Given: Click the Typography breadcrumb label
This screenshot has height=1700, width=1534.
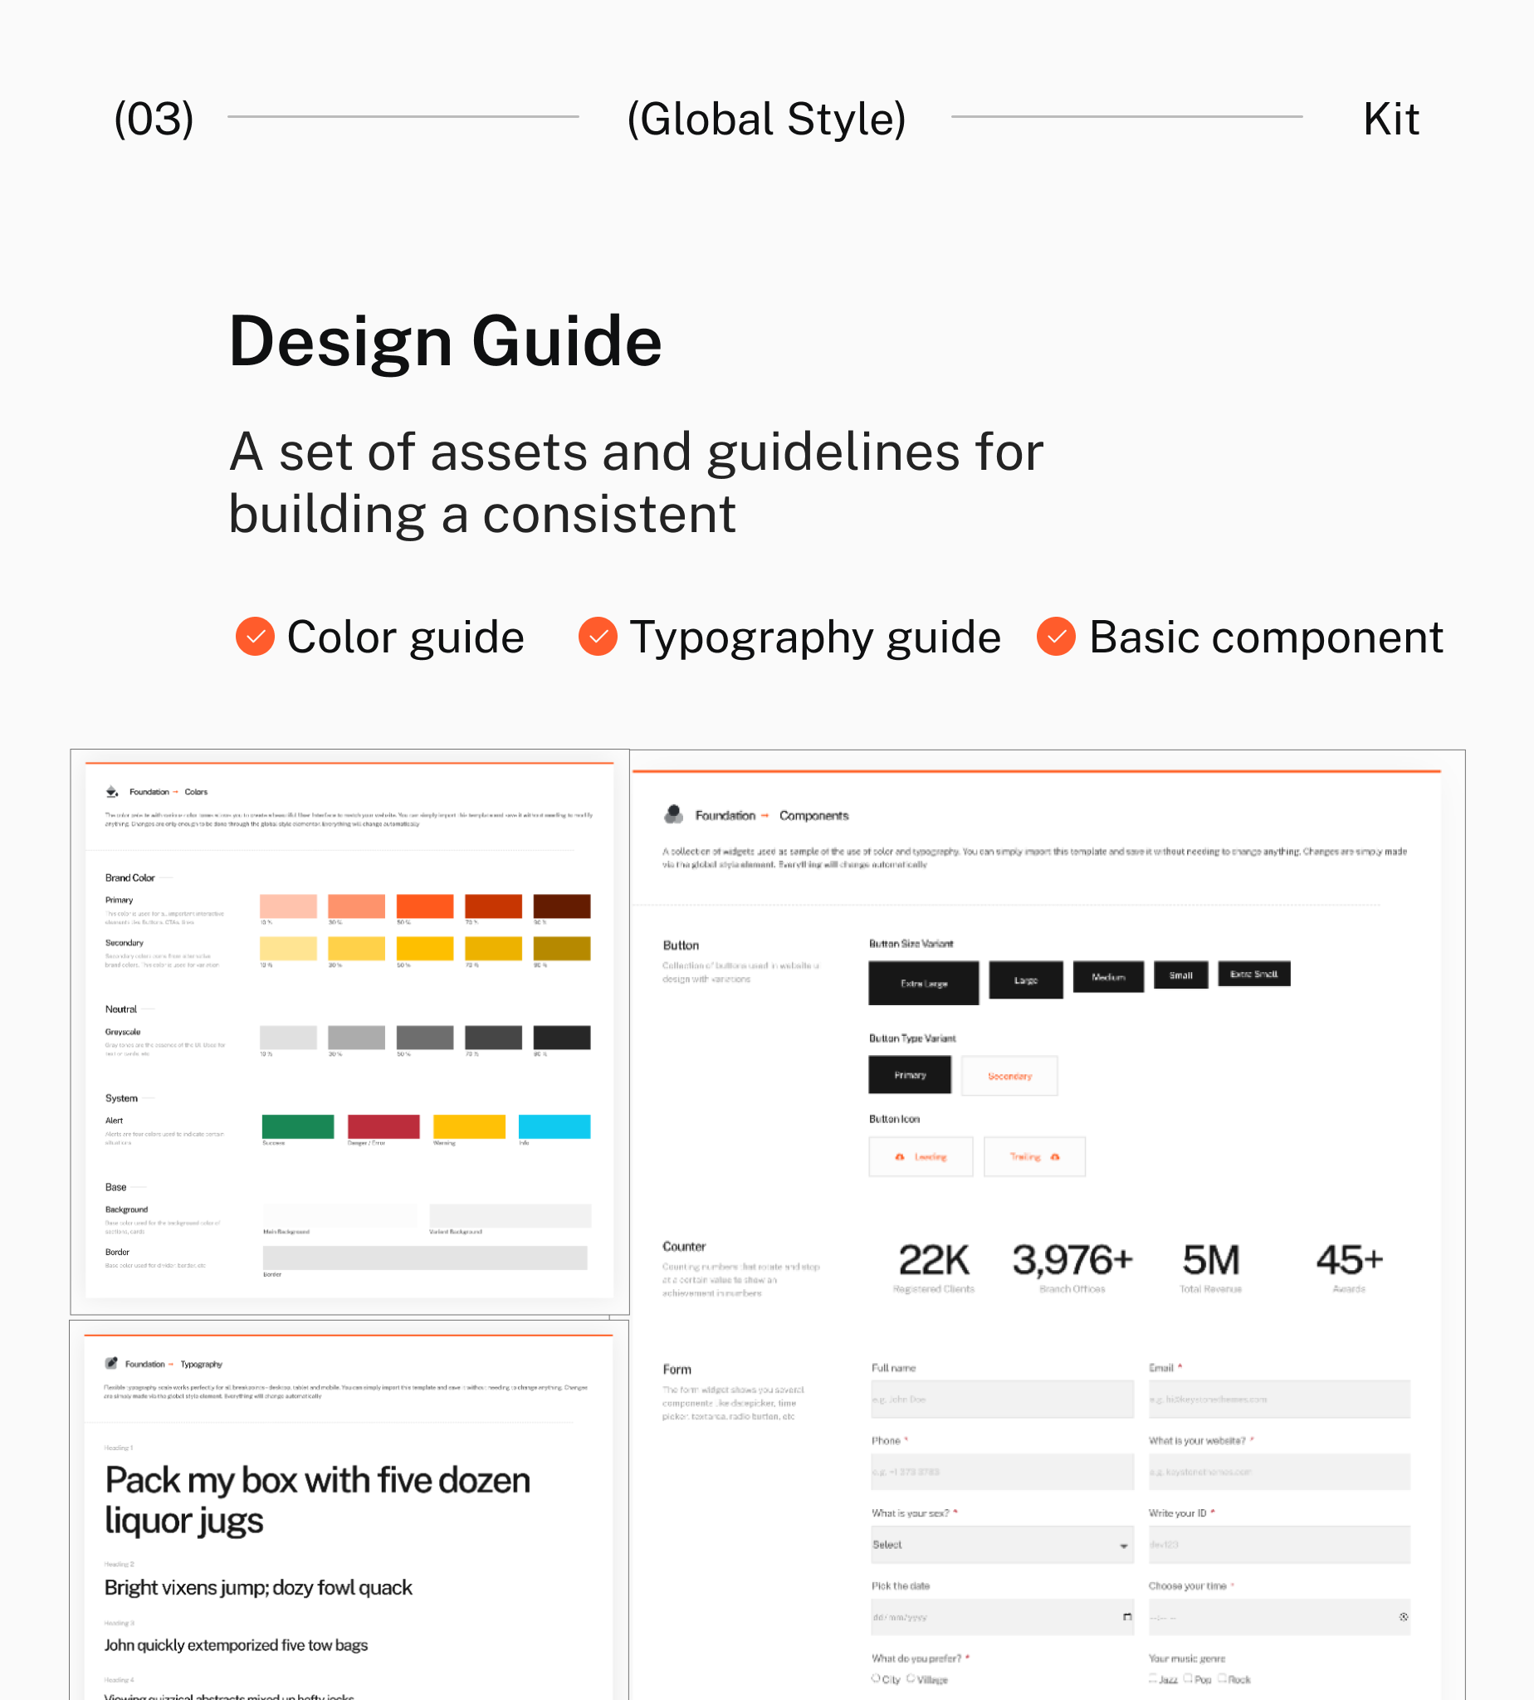Looking at the screenshot, I should (202, 1364).
